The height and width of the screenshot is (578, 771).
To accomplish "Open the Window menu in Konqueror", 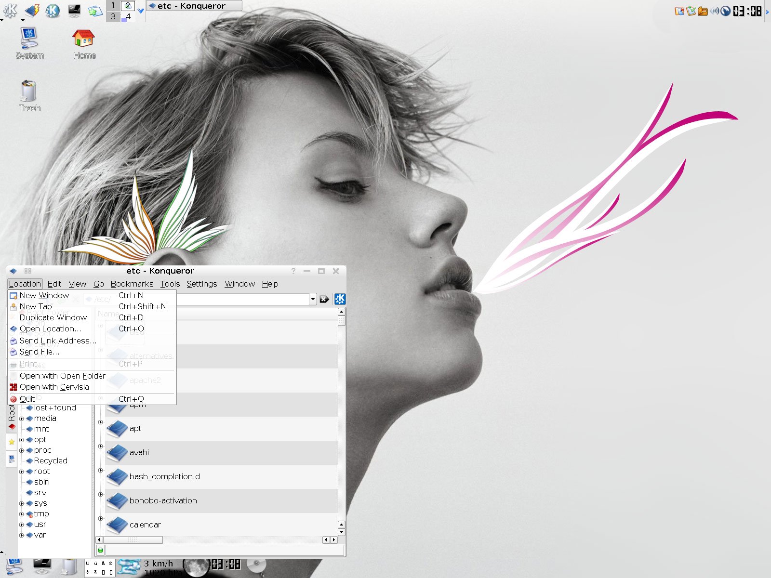I will pos(240,284).
